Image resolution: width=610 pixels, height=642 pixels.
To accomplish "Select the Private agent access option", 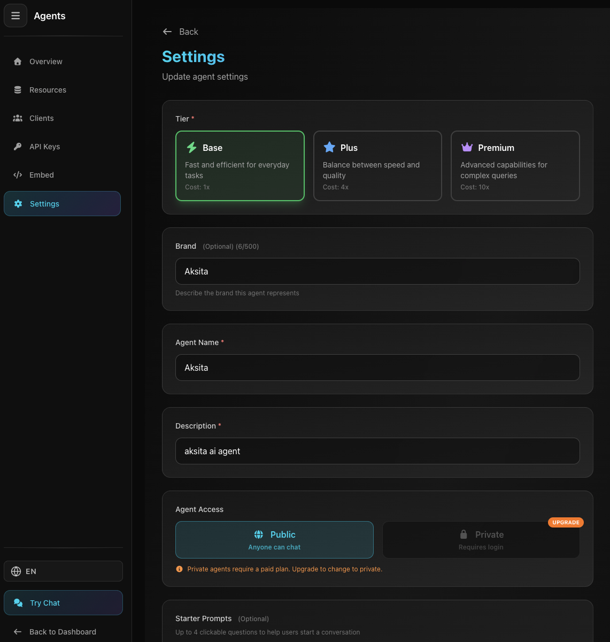I will click(481, 540).
